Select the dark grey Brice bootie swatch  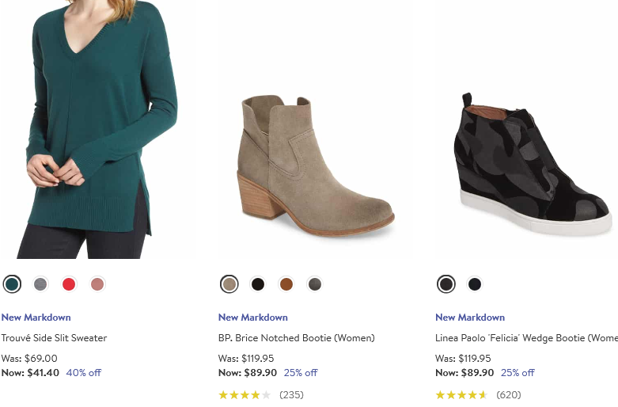pos(315,284)
